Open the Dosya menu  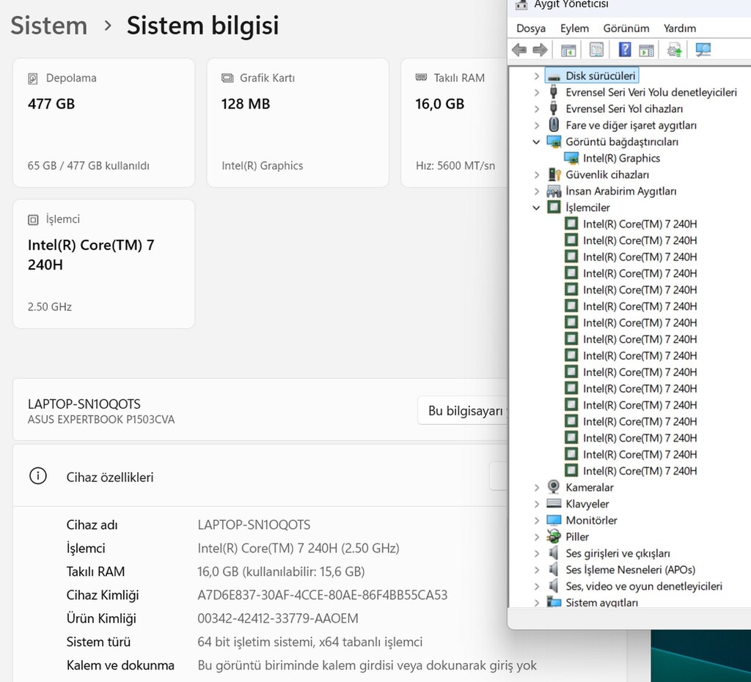531,29
